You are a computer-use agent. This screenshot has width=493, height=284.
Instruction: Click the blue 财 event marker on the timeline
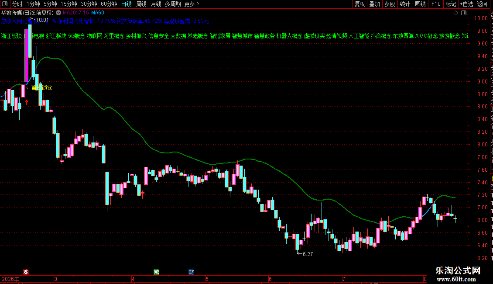(x=191, y=272)
